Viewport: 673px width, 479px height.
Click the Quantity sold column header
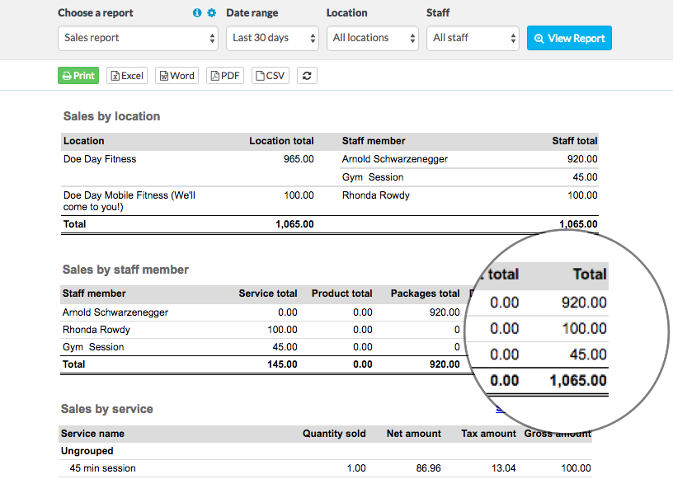[334, 434]
